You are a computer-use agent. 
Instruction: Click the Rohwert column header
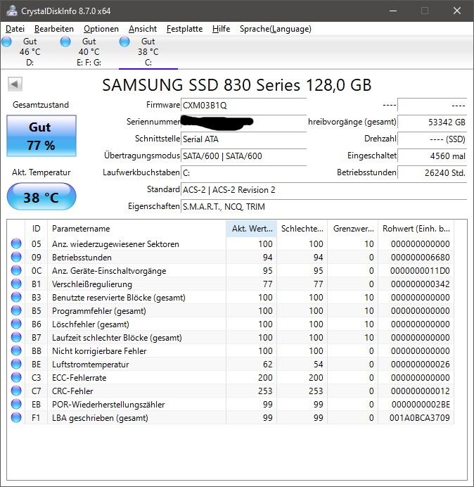click(416, 229)
